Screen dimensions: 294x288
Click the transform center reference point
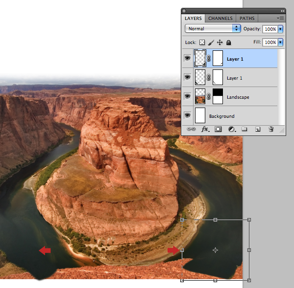pyautogui.click(x=215, y=250)
